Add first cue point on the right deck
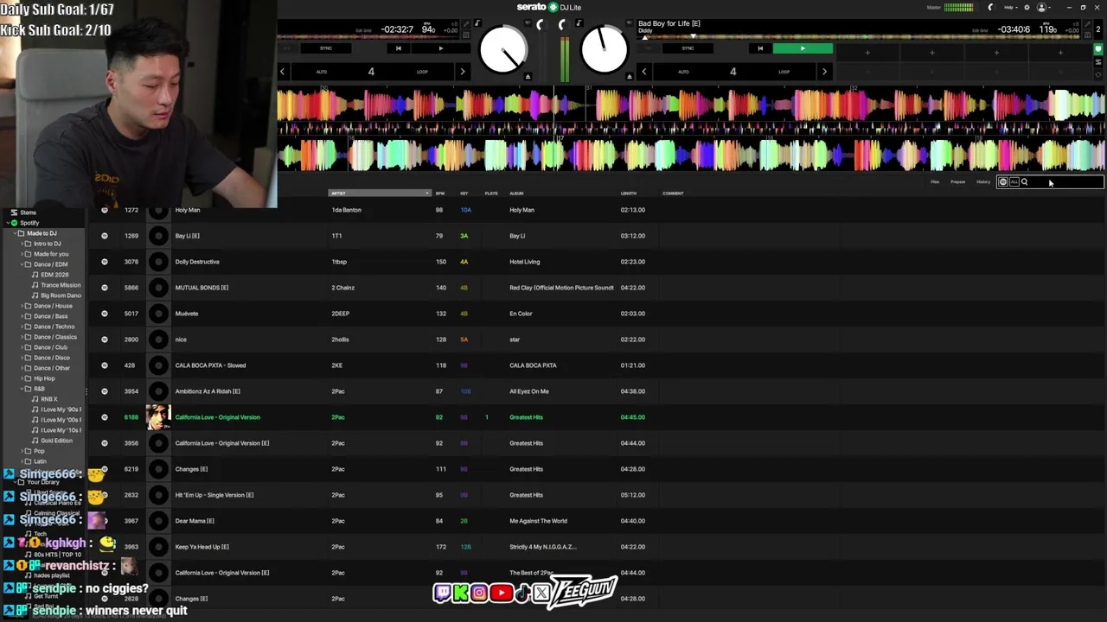Viewport: 1107px width, 622px height. click(867, 53)
